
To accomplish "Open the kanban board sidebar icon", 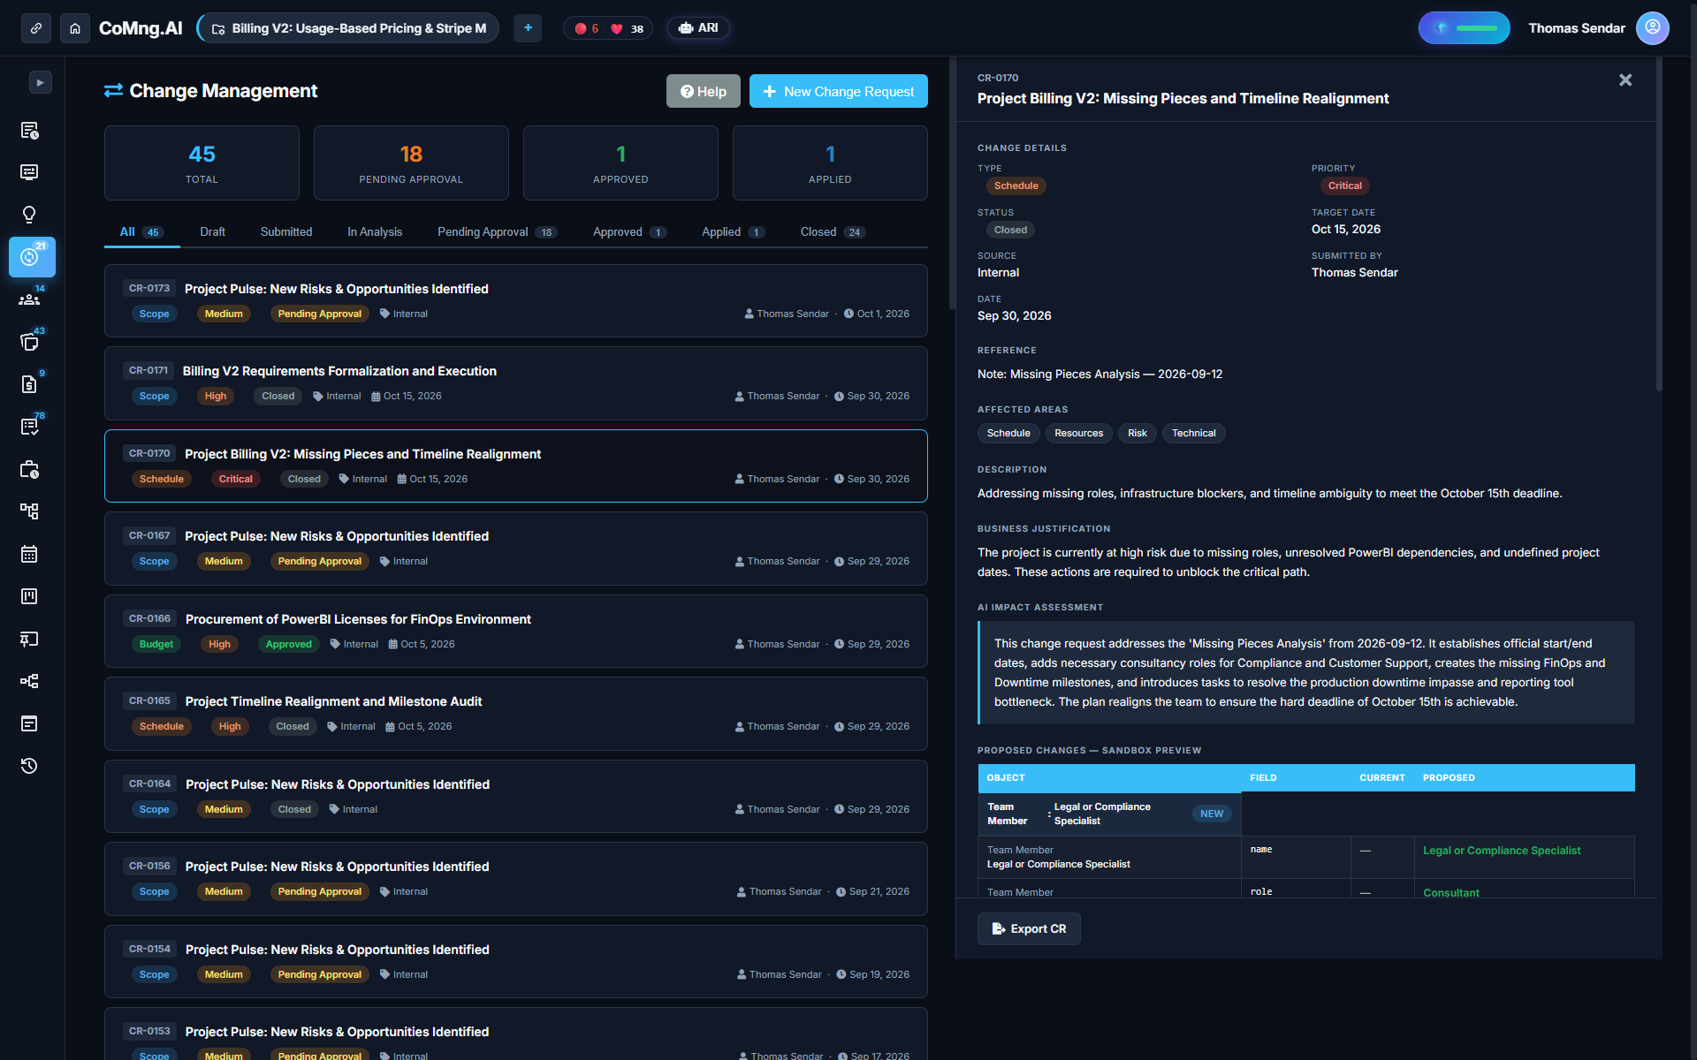I will point(29,596).
